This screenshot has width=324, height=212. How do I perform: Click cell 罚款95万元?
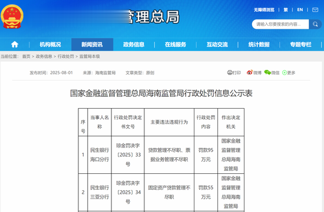pos(206,154)
